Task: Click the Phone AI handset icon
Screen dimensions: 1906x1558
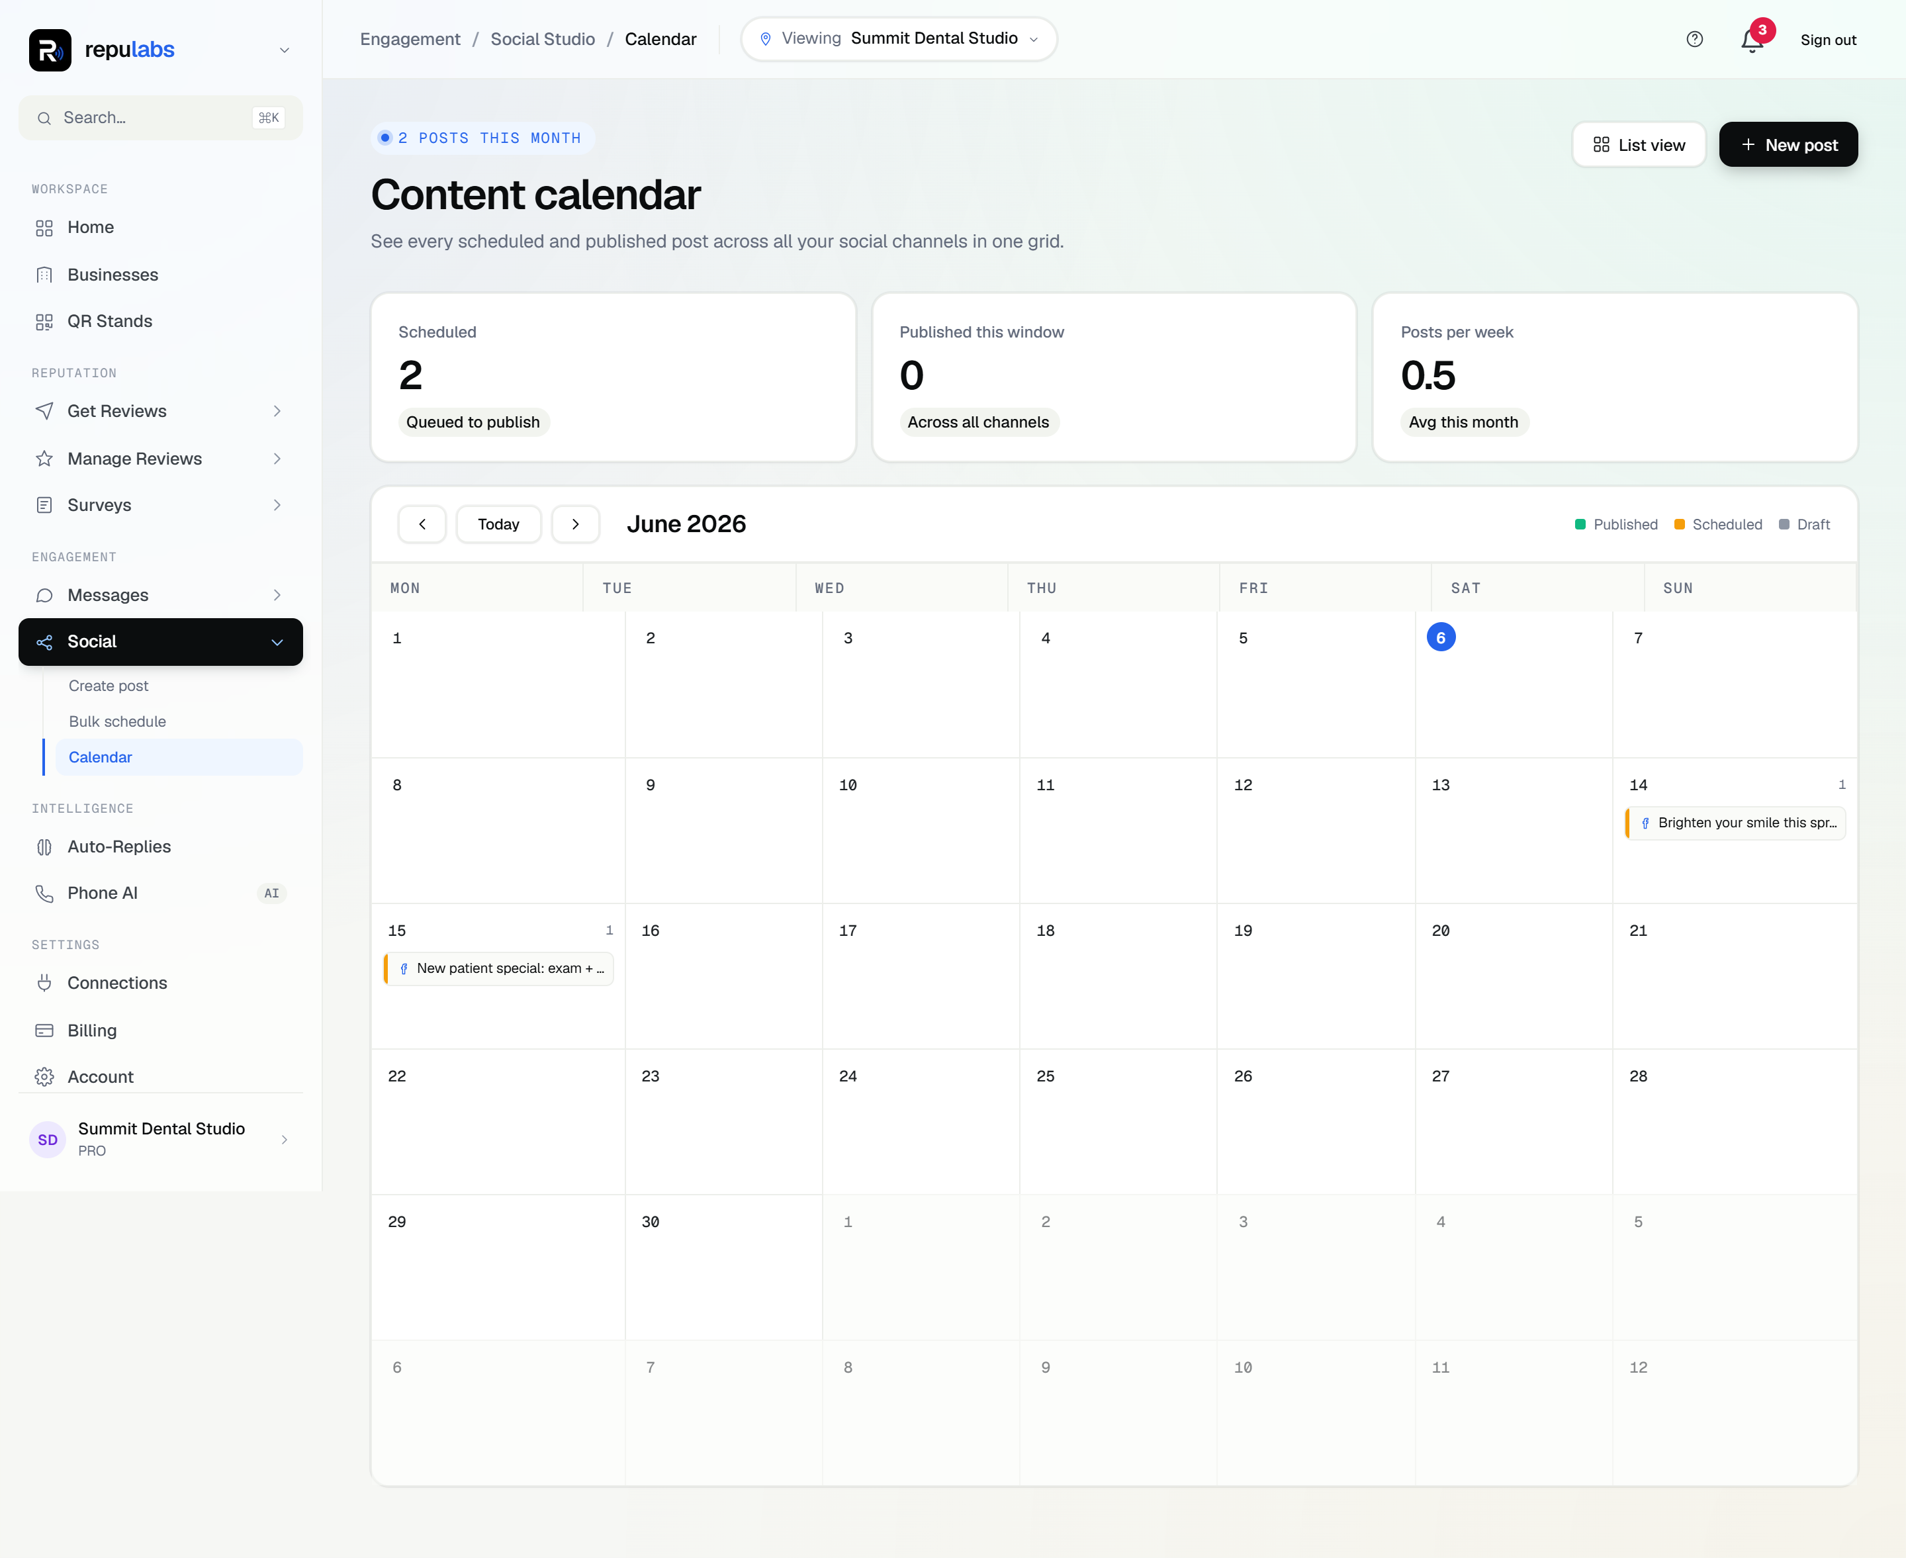Action: (44, 893)
